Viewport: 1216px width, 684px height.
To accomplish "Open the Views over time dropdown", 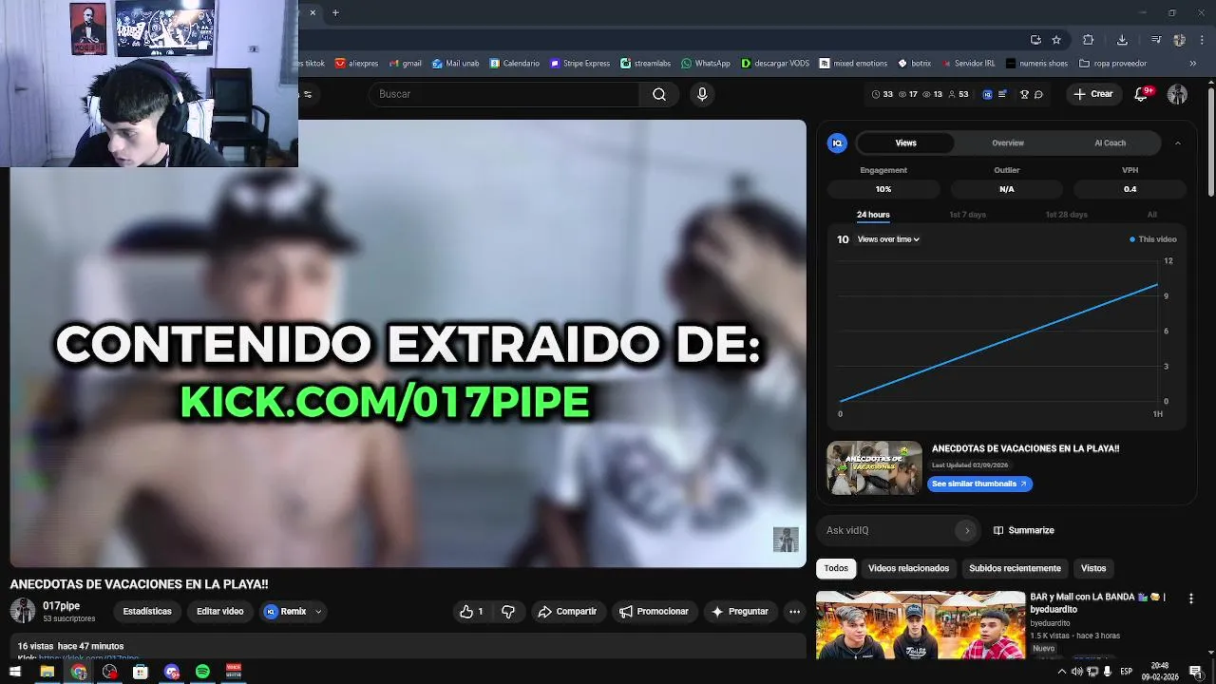I will pos(888,239).
